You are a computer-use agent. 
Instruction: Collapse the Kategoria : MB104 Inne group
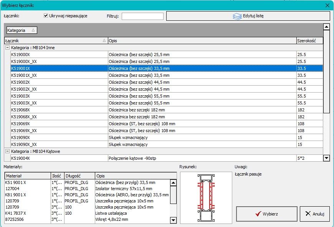[x=7, y=48]
